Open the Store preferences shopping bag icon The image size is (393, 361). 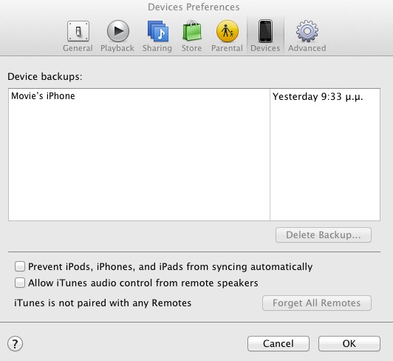pos(192,30)
